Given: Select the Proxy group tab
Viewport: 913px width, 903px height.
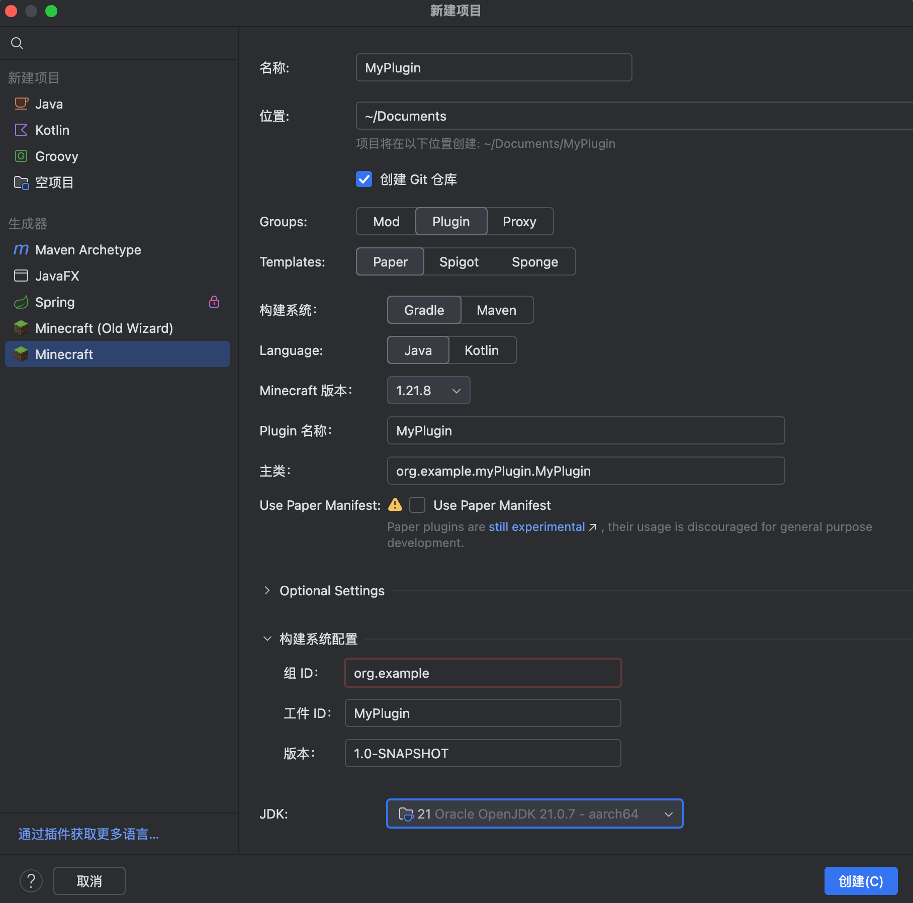Looking at the screenshot, I should pos(519,222).
